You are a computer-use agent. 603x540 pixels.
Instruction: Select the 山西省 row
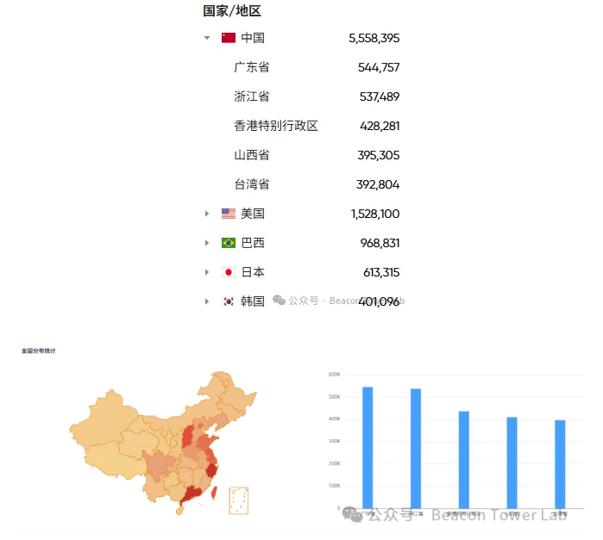tap(316, 155)
